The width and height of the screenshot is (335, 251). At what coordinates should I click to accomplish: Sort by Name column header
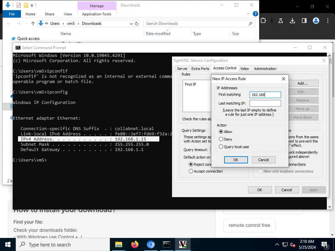(65, 34)
